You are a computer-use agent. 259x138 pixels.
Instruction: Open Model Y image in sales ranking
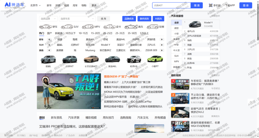point(195,24)
